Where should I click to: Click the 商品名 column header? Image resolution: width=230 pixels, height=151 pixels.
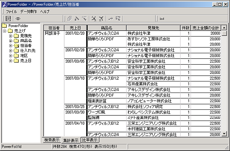click(107, 28)
